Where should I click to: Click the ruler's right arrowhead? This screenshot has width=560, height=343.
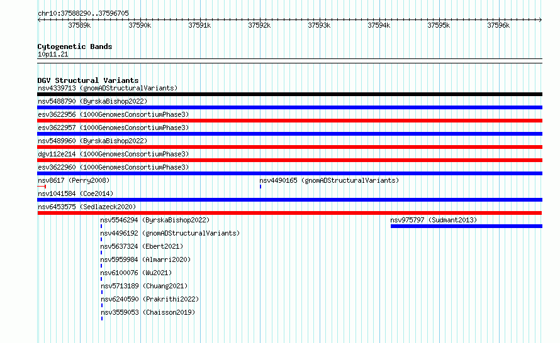click(540, 20)
